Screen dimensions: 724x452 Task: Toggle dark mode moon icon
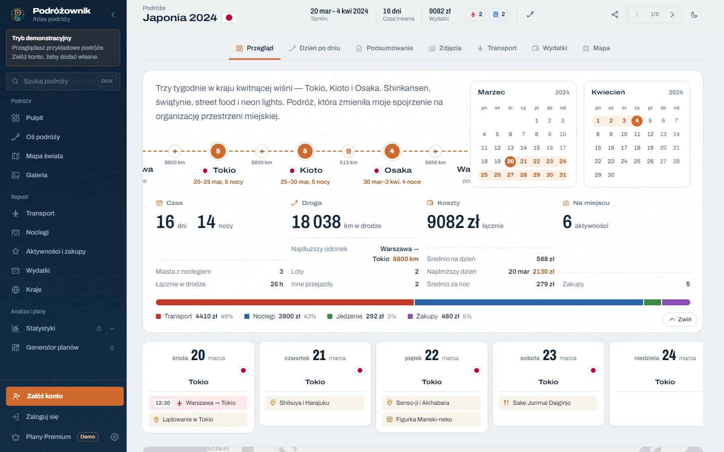pos(694,15)
